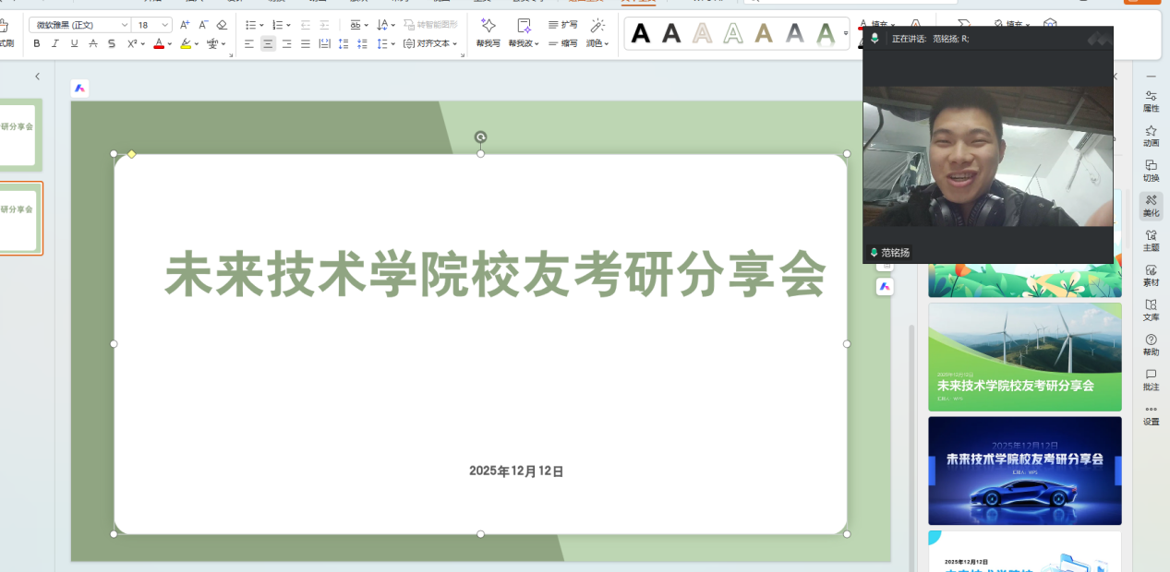Click the red font color swatch

tap(158, 43)
